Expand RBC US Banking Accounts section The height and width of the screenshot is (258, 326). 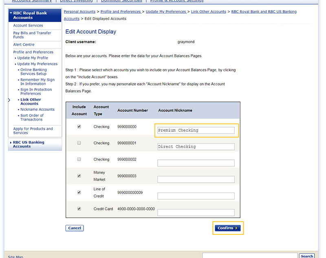click(35, 144)
